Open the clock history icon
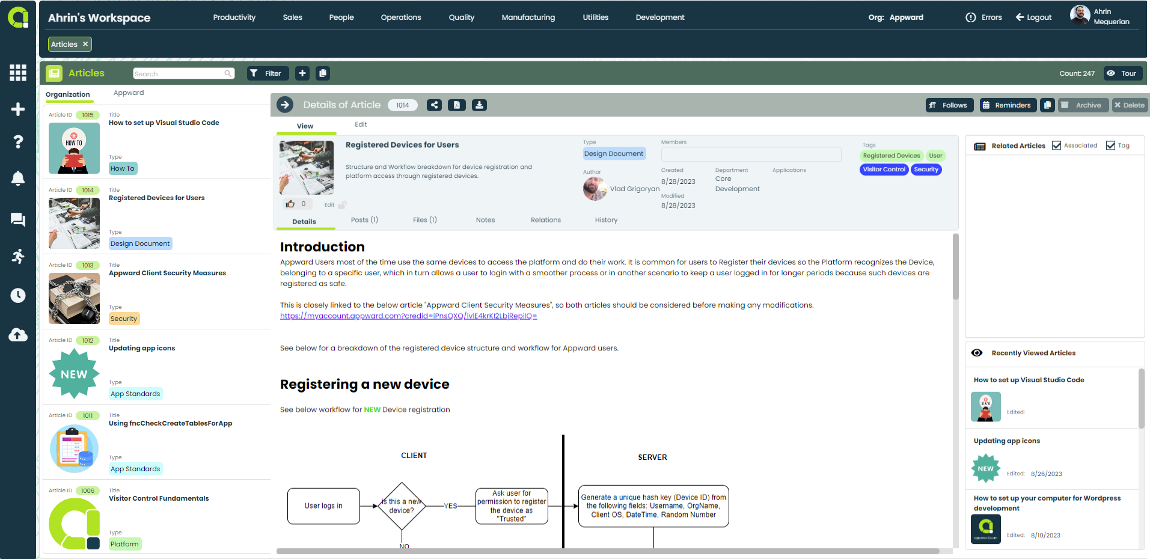 tap(18, 295)
